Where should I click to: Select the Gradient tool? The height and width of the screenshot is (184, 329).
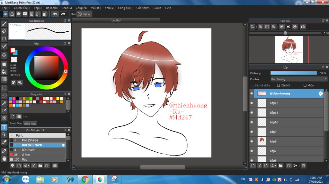pos(4,79)
